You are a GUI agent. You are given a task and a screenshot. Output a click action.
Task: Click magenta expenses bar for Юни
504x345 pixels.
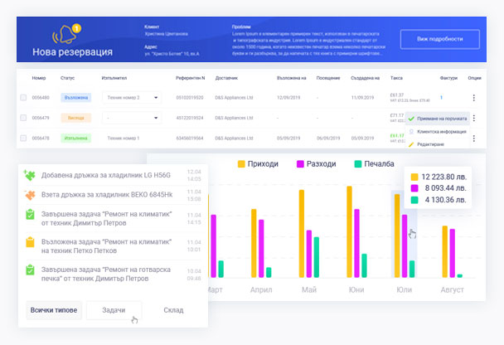click(x=356, y=243)
